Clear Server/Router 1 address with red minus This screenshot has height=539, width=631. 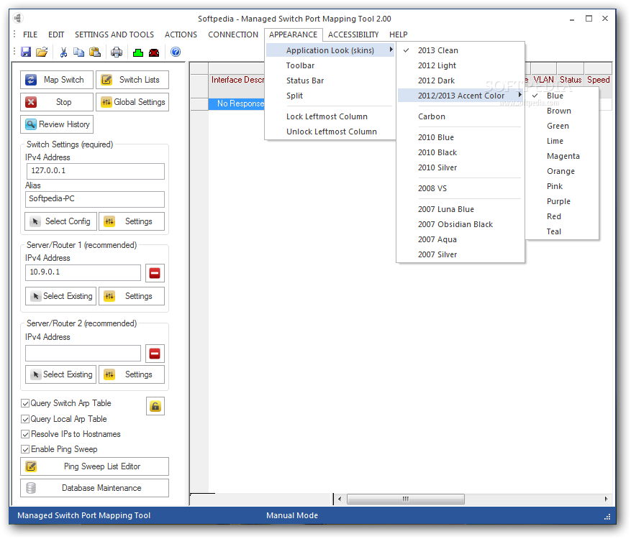coord(155,273)
